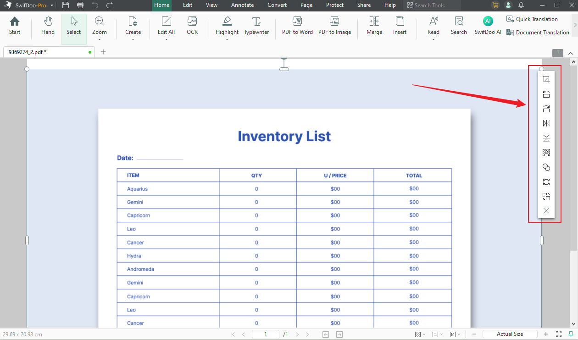578x340 pixels.
Task: Click the Search Tools field
Action: 432,5
